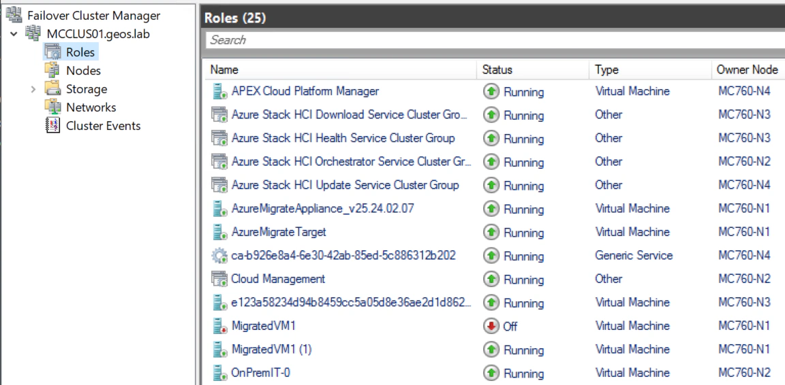The image size is (785, 385).
Task: Click the gear icon of ca-b926e8a4 service
Action: click(219, 256)
